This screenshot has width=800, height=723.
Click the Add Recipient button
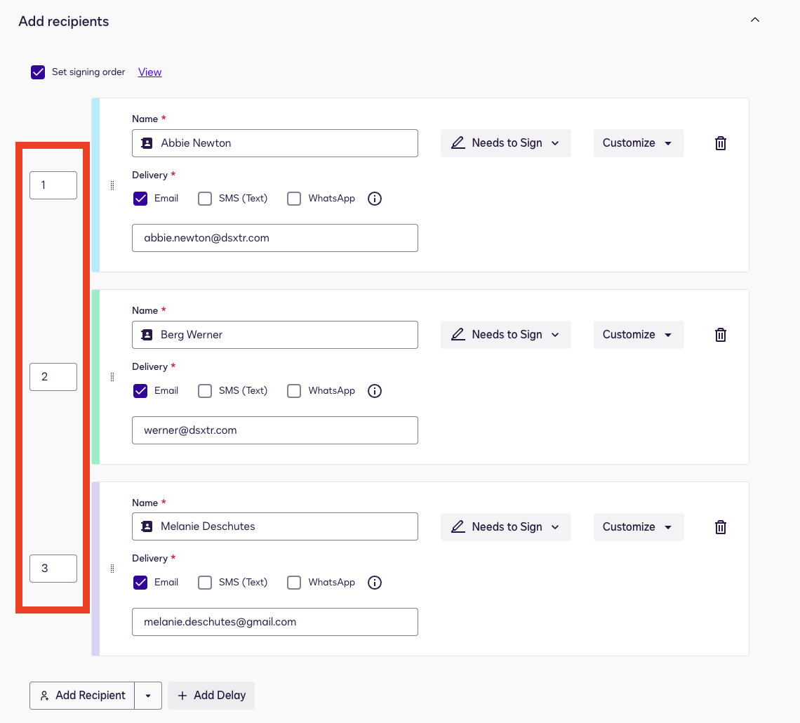(82, 696)
